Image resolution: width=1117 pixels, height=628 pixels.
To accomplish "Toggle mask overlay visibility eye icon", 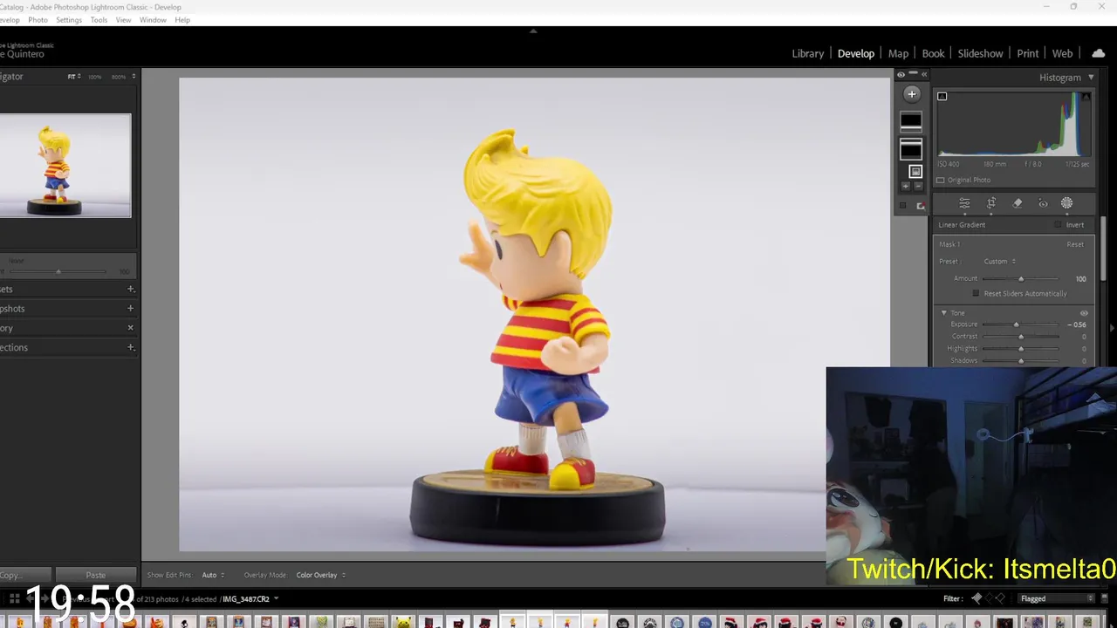I will (901, 74).
